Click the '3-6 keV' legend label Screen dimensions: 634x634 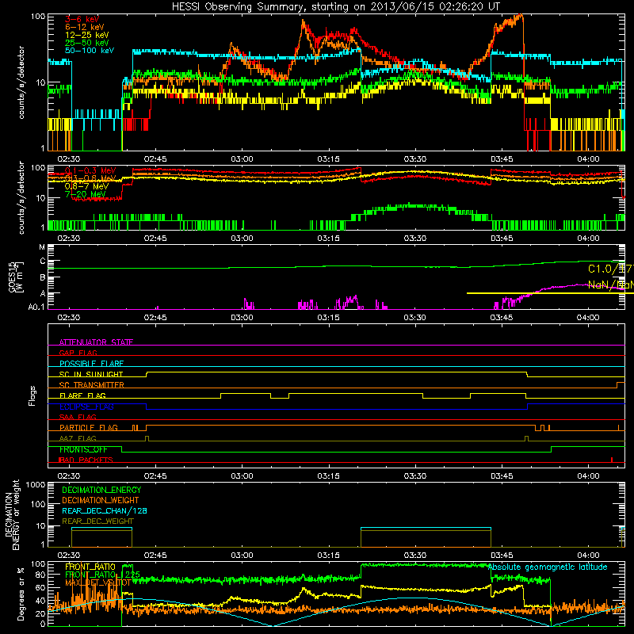(x=82, y=19)
